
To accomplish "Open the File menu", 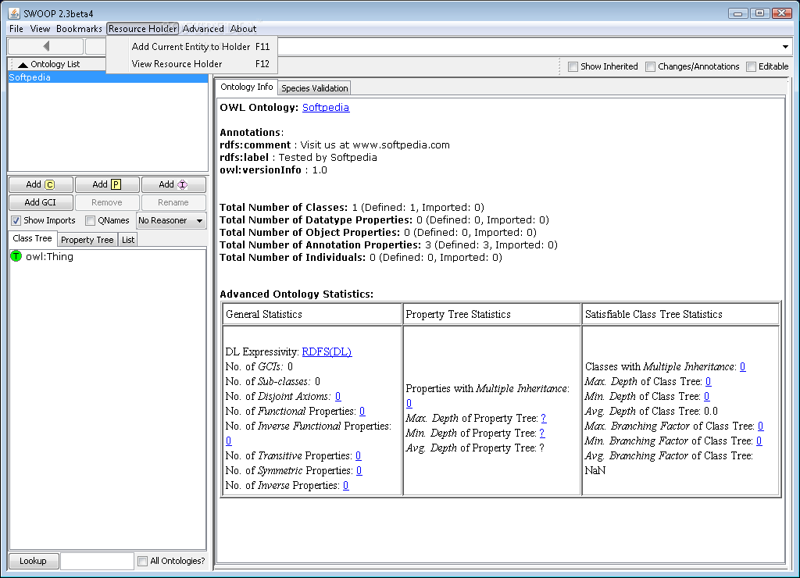I will [x=16, y=29].
